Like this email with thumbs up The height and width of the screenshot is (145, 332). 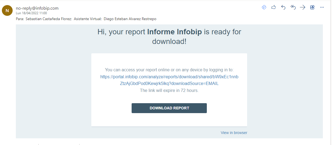click(273, 8)
